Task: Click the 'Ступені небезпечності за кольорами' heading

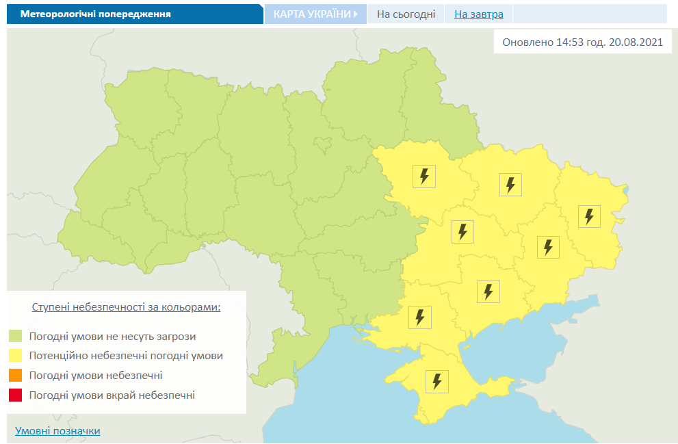Action: [127, 307]
